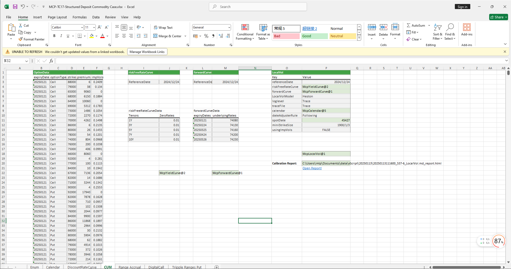511x269 pixels.
Task: Switch to the Data ribbon tab
Action: tap(96, 17)
